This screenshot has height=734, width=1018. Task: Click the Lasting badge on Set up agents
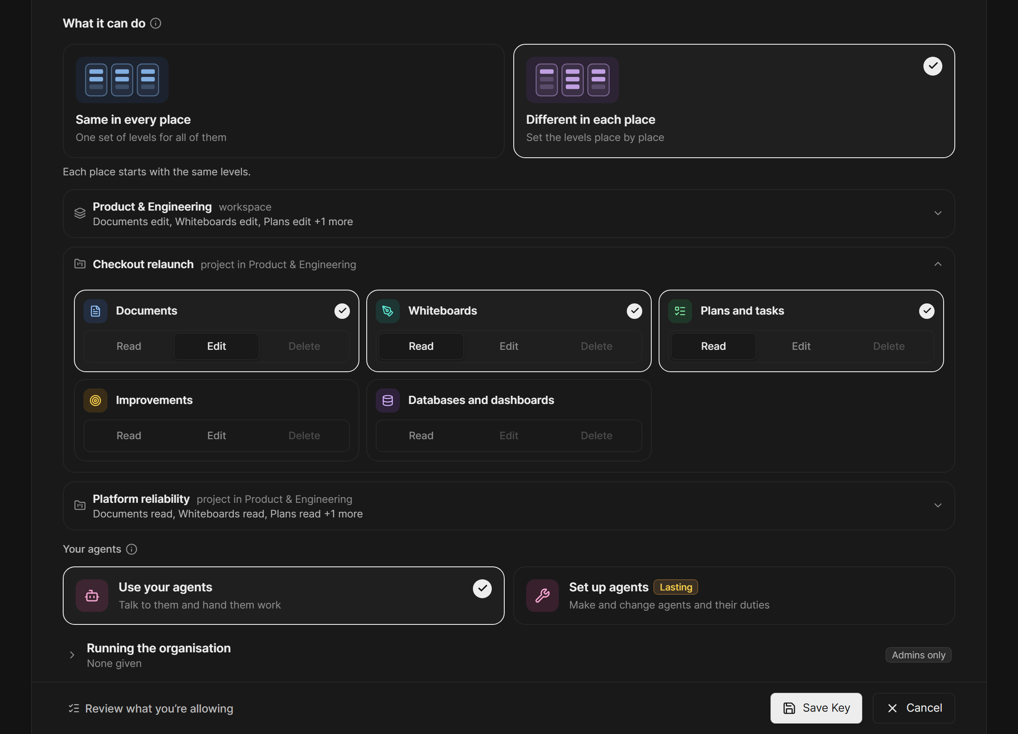tap(675, 587)
